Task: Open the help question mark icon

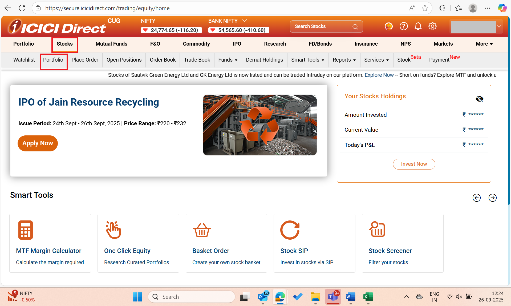Action: click(x=404, y=26)
